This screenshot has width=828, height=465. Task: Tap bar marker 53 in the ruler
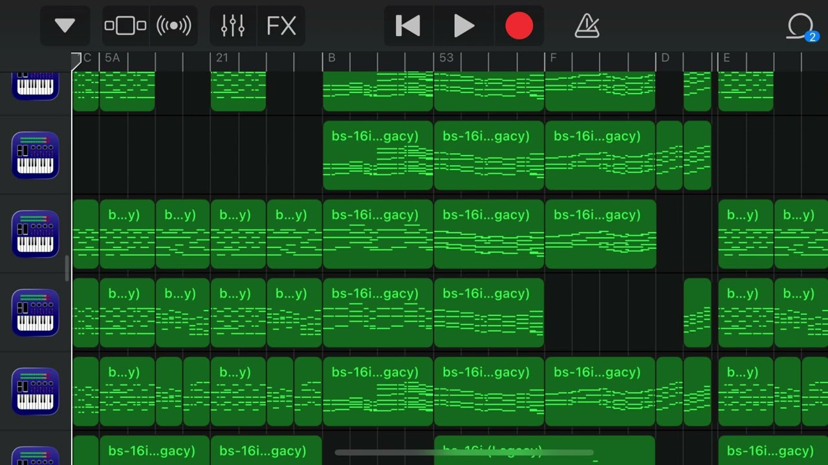446,58
